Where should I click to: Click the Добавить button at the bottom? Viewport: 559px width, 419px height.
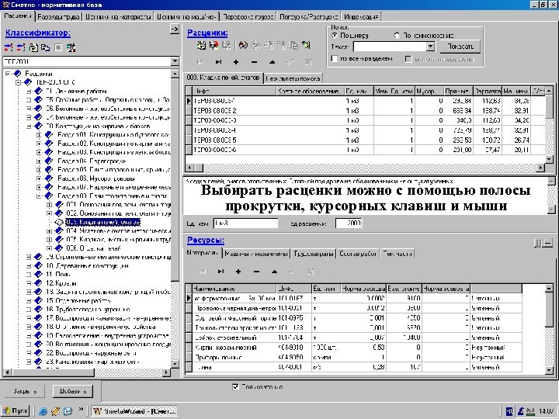click(73, 391)
